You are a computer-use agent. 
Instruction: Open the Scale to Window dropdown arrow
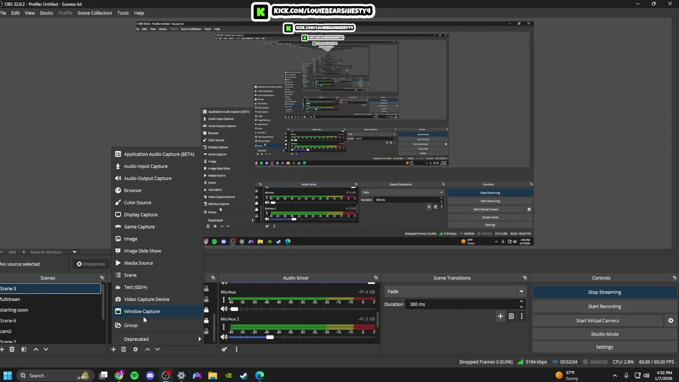point(74,252)
